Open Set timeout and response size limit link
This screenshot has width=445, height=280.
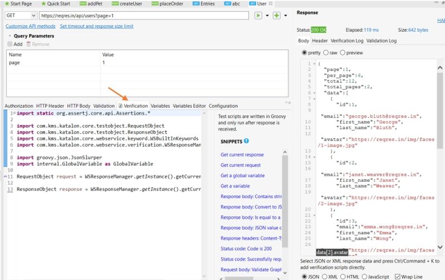(x=96, y=26)
